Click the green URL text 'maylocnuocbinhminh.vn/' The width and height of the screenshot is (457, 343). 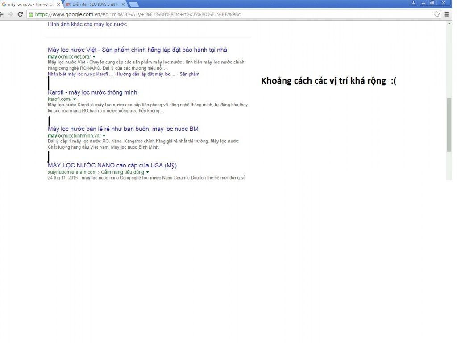click(75, 136)
